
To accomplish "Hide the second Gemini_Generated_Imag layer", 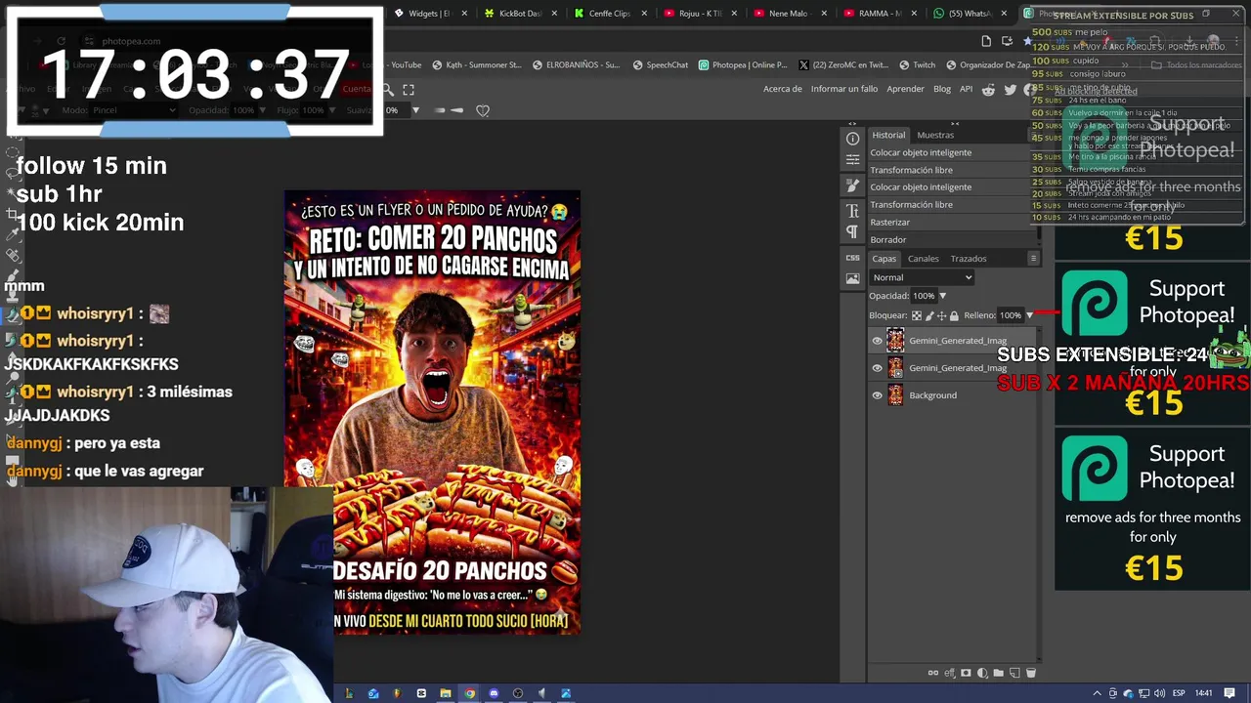I will 877,368.
